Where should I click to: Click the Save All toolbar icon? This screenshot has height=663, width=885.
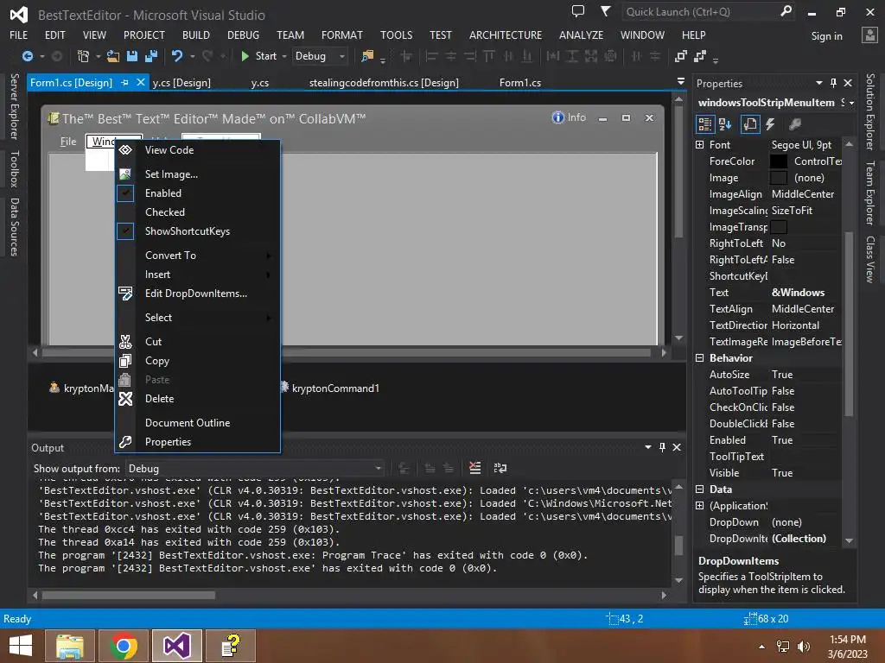point(151,56)
